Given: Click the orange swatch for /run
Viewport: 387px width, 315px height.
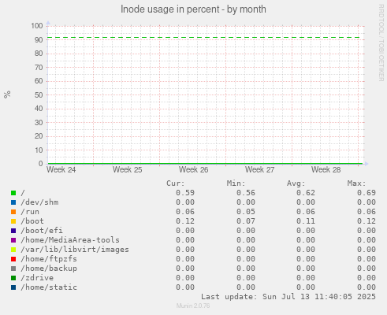Looking at the screenshot, I should 13,212.
